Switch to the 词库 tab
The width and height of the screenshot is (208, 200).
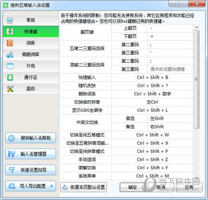[31, 43]
